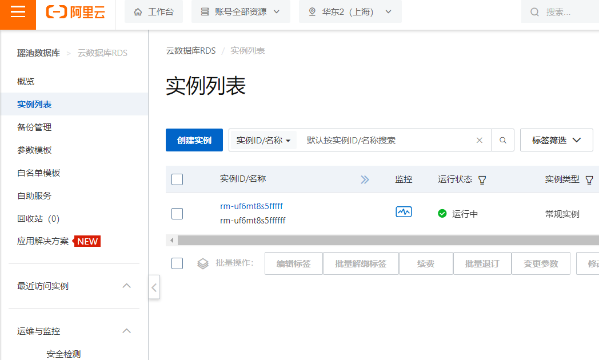Open the 实例ID/名称 search type dropdown
This screenshot has height=360, width=599.
click(x=263, y=140)
